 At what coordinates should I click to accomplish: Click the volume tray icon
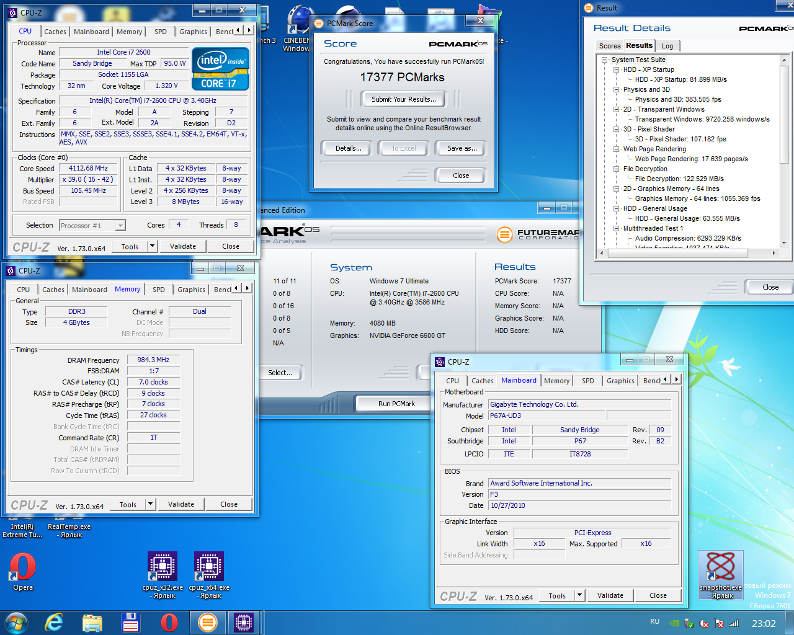pos(704,623)
